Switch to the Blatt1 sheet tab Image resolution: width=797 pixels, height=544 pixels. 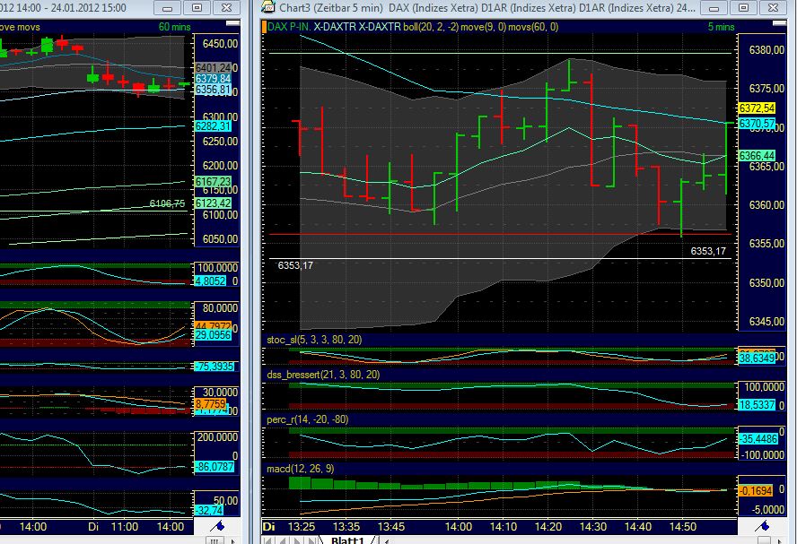(348, 540)
